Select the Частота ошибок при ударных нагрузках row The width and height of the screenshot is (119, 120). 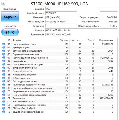[x=58, y=88]
